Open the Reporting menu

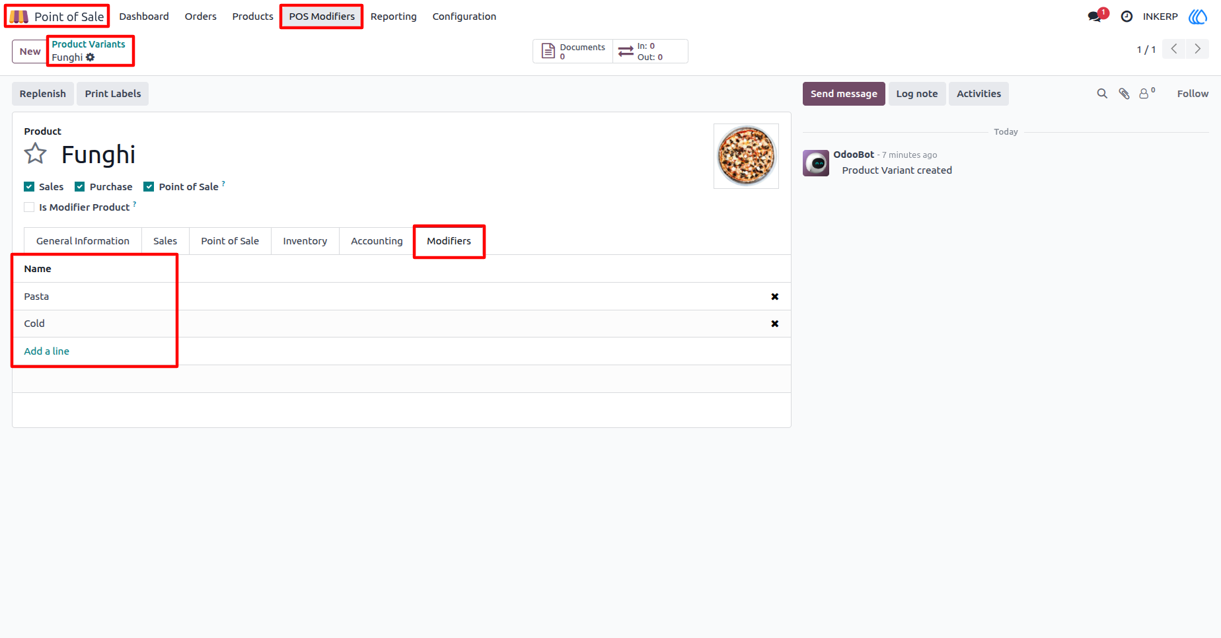[394, 17]
